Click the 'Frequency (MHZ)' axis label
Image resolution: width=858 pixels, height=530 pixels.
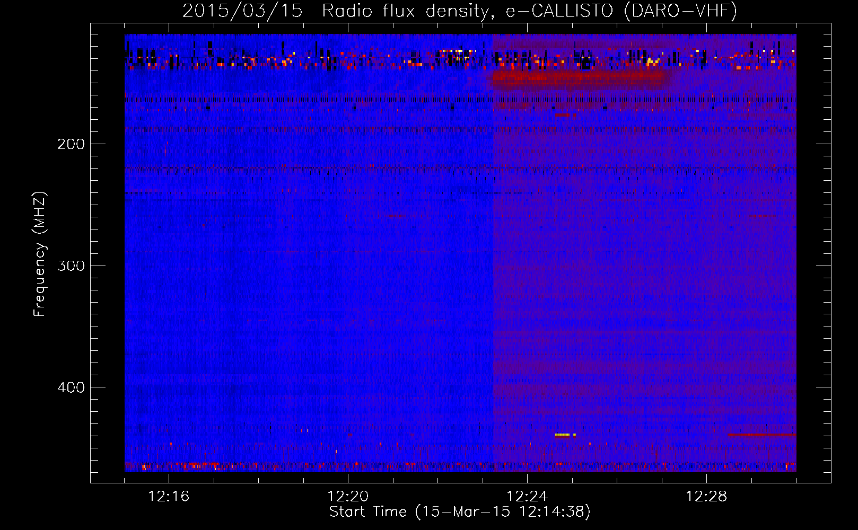(40, 254)
